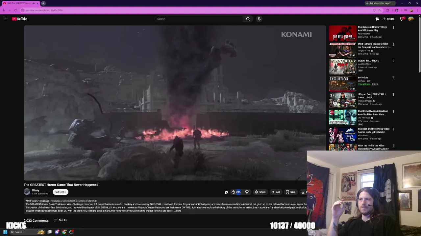Image resolution: width=421 pixels, height=236 pixels.
Task: Click The Why Files channel name
Action: point(364,118)
